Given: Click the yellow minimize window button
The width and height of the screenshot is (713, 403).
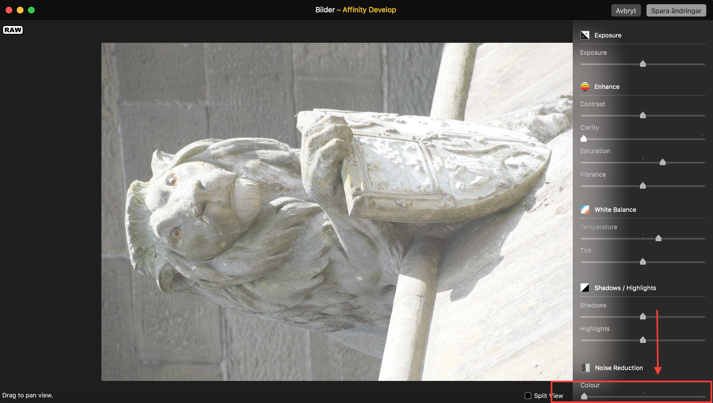Looking at the screenshot, I should [x=20, y=10].
